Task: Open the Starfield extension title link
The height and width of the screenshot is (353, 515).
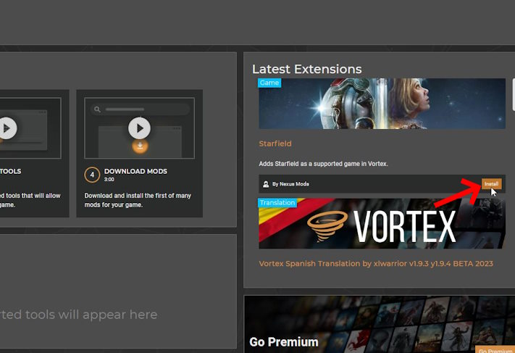Action: point(275,144)
